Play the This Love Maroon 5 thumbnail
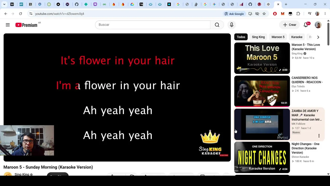The image size is (330, 186). [262, 58]
